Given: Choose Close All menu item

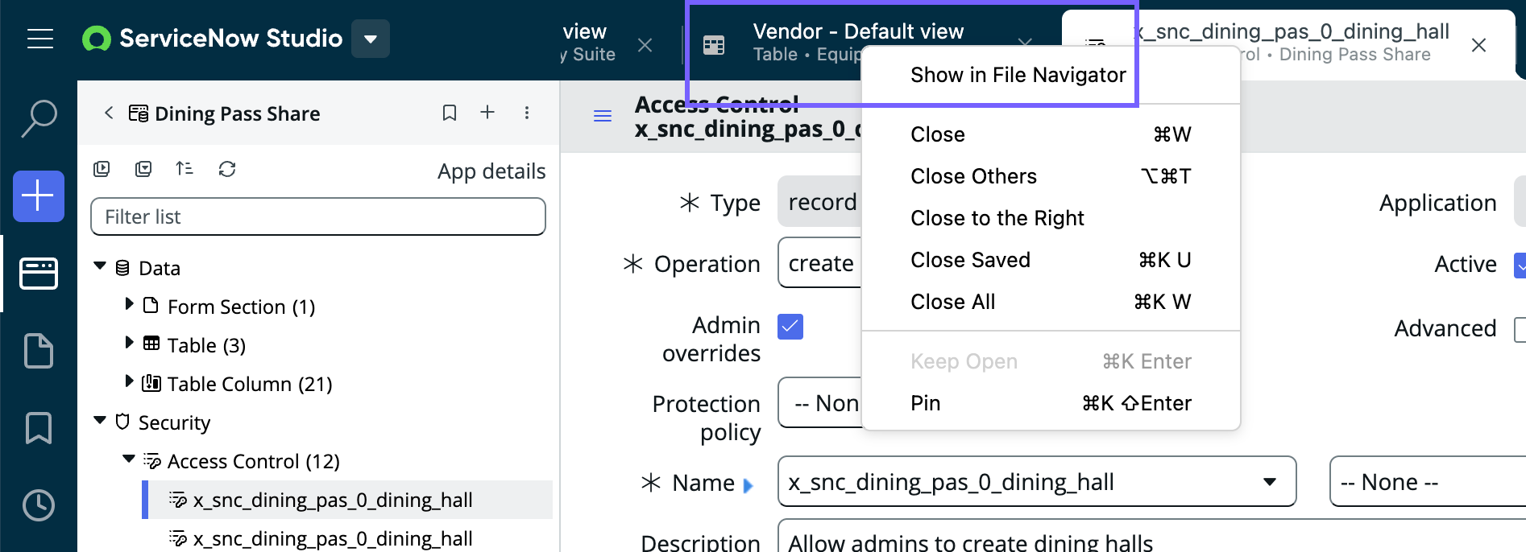Looking at the screenshot, I should [x=1051, y=302].
